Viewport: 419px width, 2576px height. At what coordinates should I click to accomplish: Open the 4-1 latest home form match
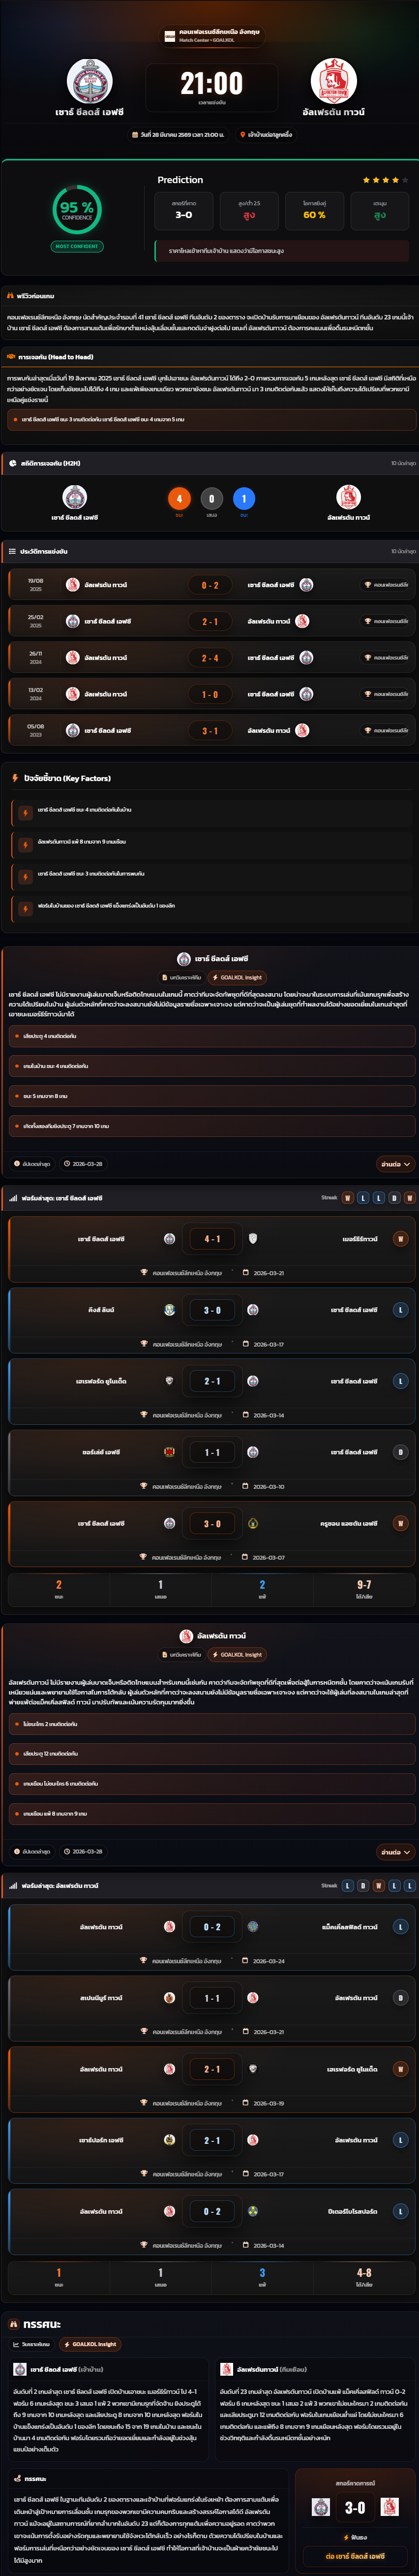(x=210, y=1250)
